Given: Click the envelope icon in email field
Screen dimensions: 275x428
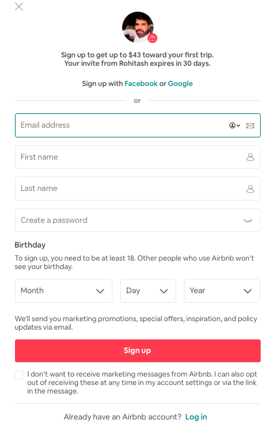Looking at the screenshot, I should [250, 126].
